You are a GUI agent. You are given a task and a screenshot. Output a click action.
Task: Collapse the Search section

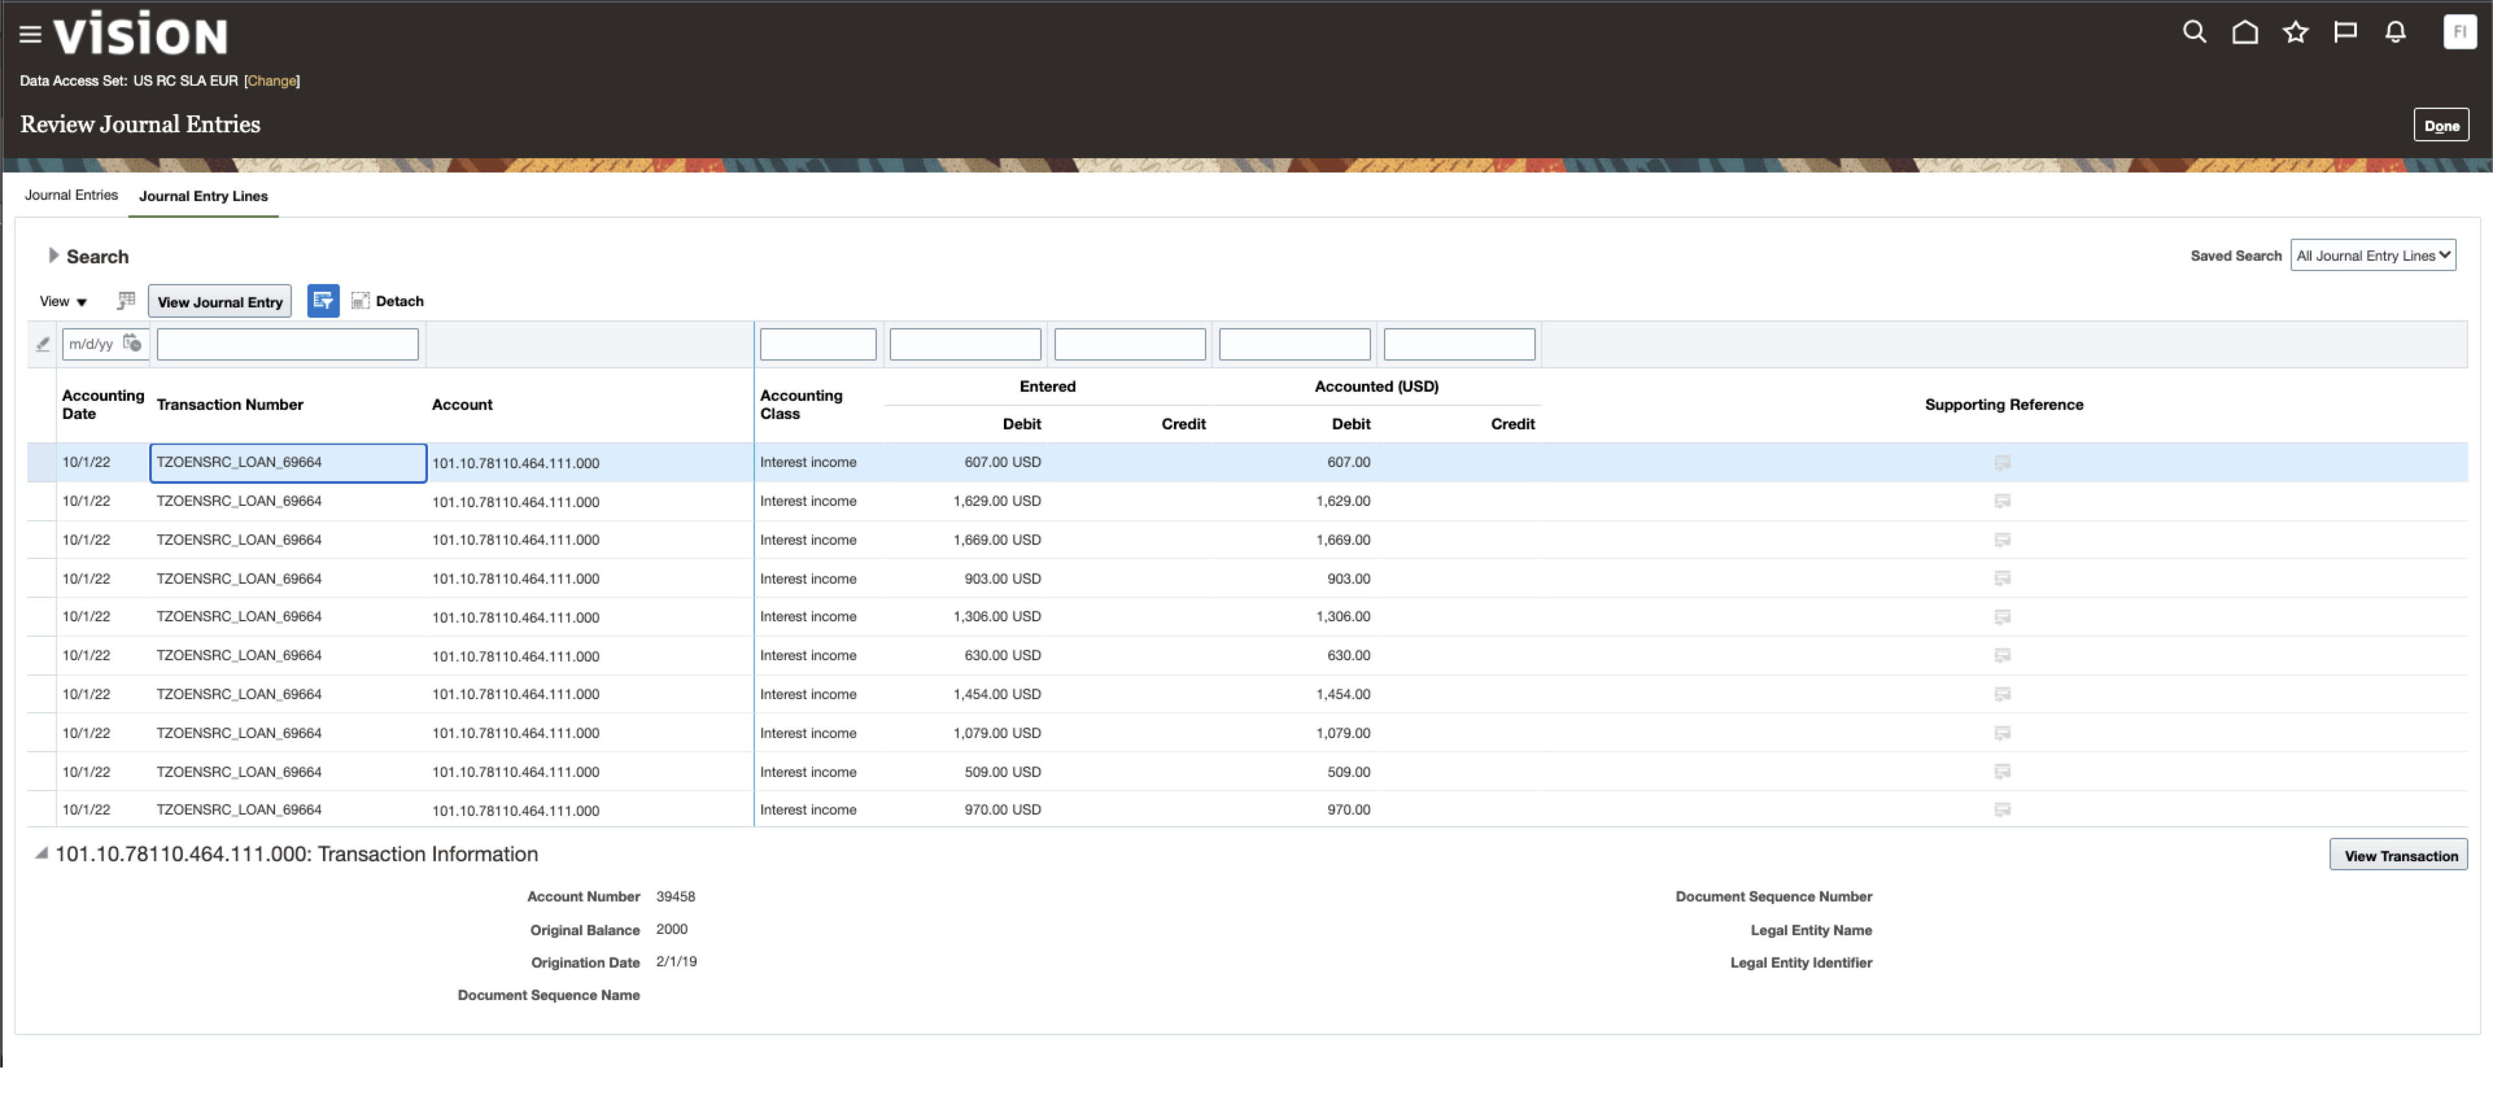(53, 256)
